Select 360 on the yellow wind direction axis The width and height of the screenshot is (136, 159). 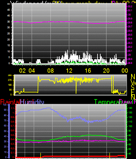[x=10, y=75]
